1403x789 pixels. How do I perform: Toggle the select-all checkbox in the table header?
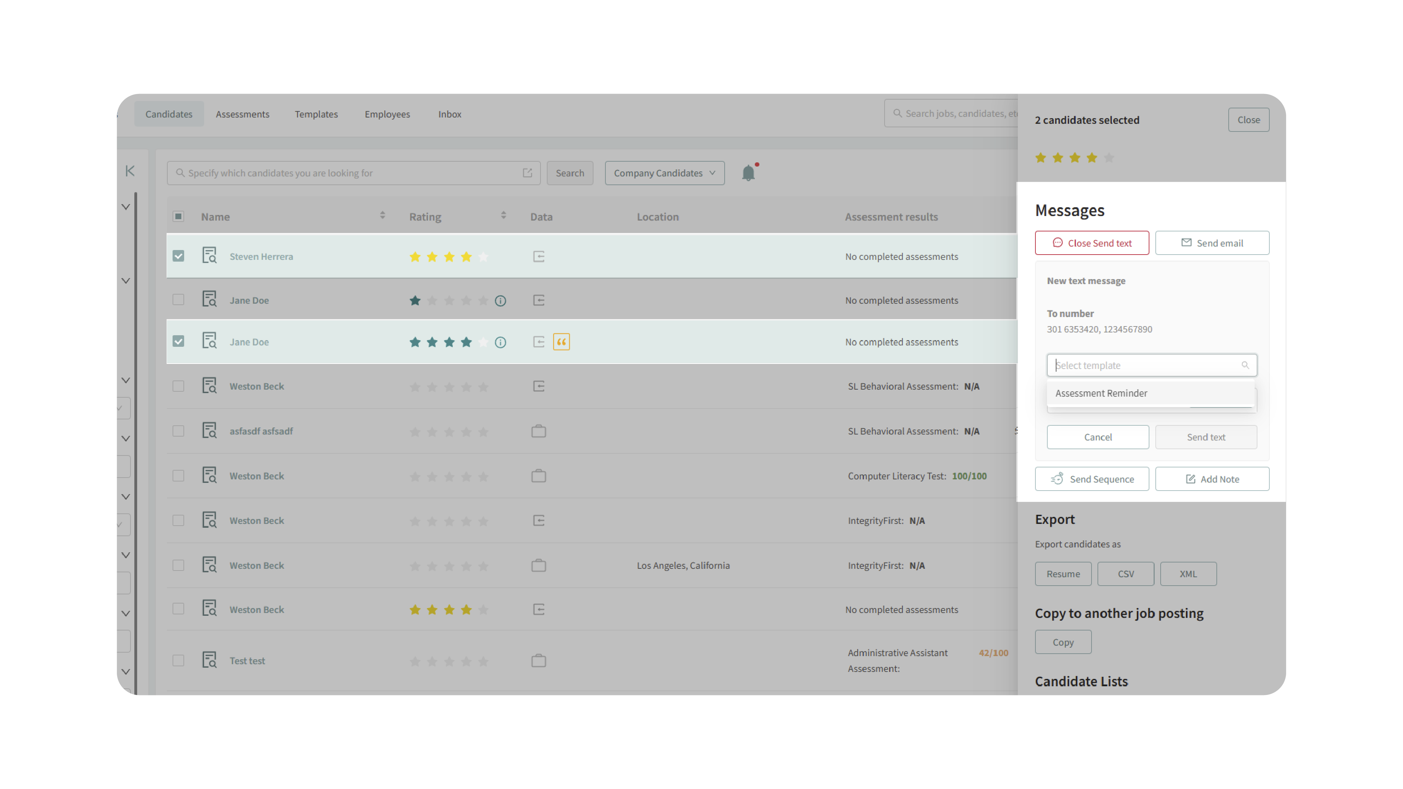(178, 216)
